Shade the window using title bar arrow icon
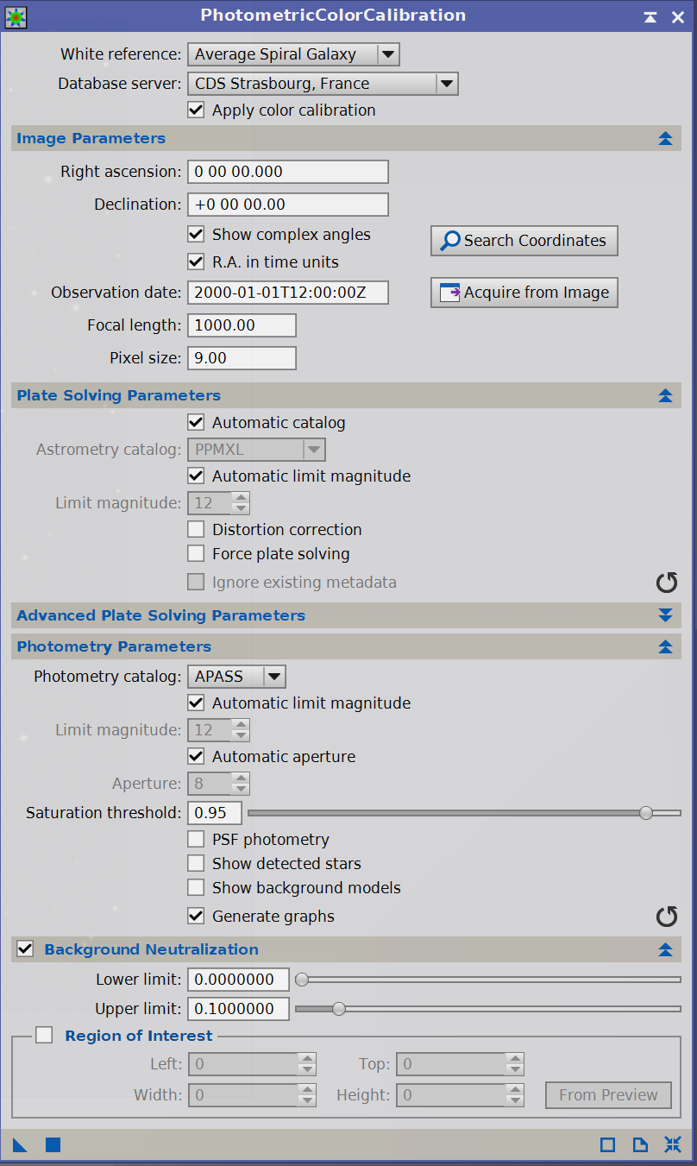The height and width of the screenshot is (1166, 697). click(x=650, y=16)
